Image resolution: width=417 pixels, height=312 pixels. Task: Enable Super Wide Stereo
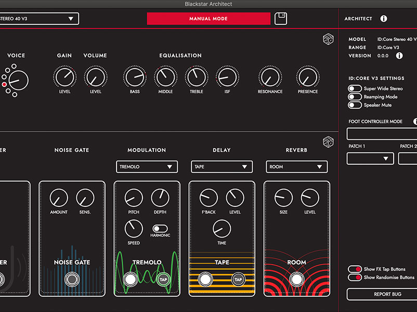(x=355, y=89)
